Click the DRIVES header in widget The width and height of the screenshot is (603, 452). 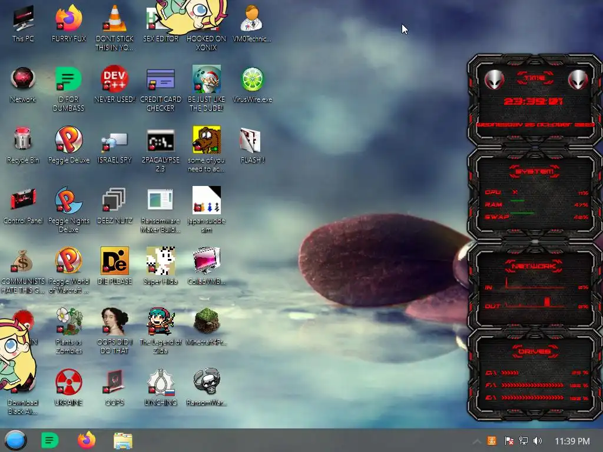(535, 351)
